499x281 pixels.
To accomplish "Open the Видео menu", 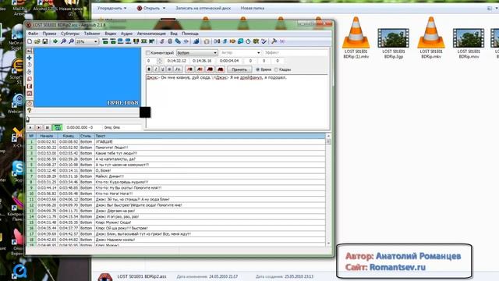I will click(x=111, y=34).
